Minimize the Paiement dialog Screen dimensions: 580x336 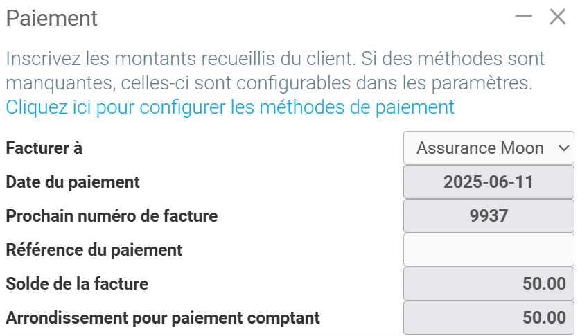[524, 17]
